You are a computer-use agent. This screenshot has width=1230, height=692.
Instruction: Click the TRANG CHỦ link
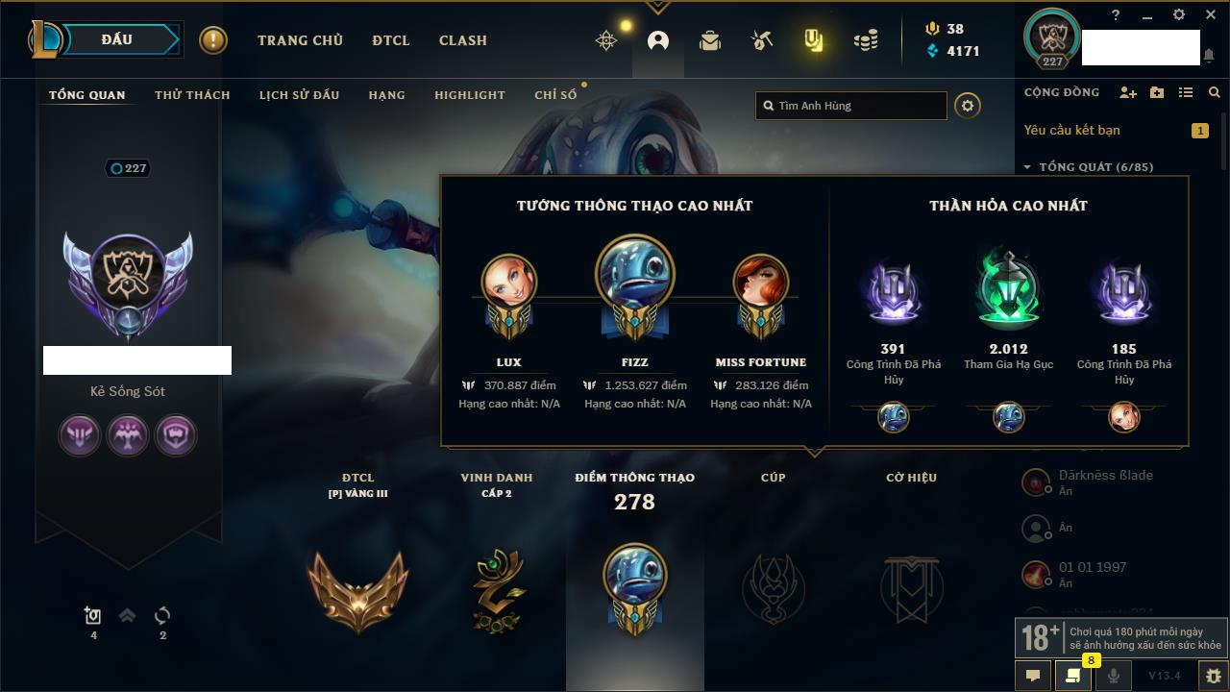point(300,40)
